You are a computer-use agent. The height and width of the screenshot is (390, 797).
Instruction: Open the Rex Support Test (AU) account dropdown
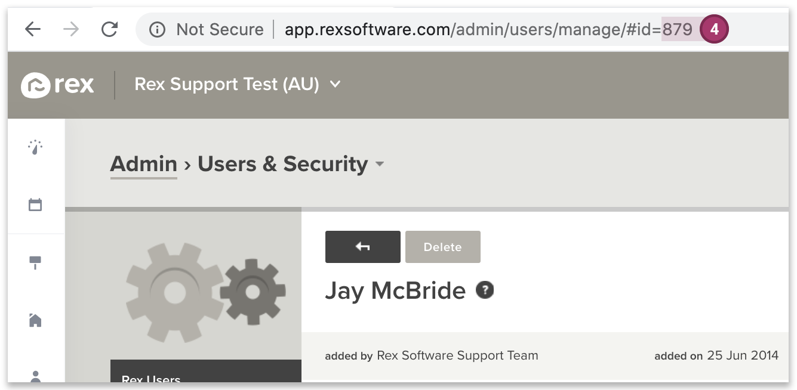(237, 84)
